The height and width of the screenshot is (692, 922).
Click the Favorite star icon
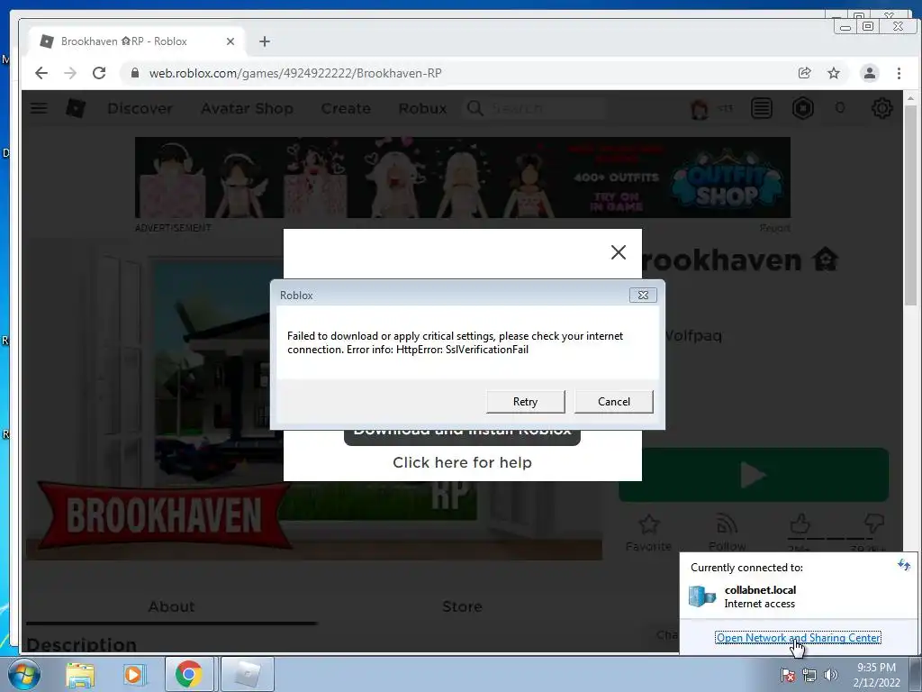point(648,524)
